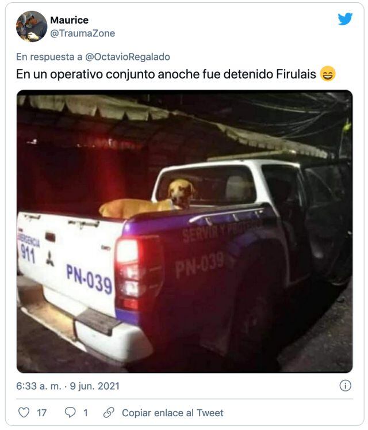The width and height of the screenshot is (368, 430).
Task: Click the 9 jun. 2021 date
Action: click(x=95, y=386)
